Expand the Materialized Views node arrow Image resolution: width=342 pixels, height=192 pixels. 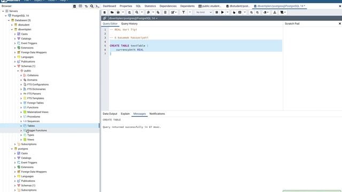21,112
